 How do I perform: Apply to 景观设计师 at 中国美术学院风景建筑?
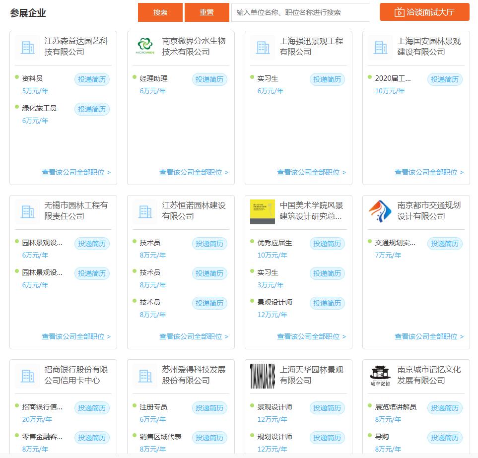[327, 304]
